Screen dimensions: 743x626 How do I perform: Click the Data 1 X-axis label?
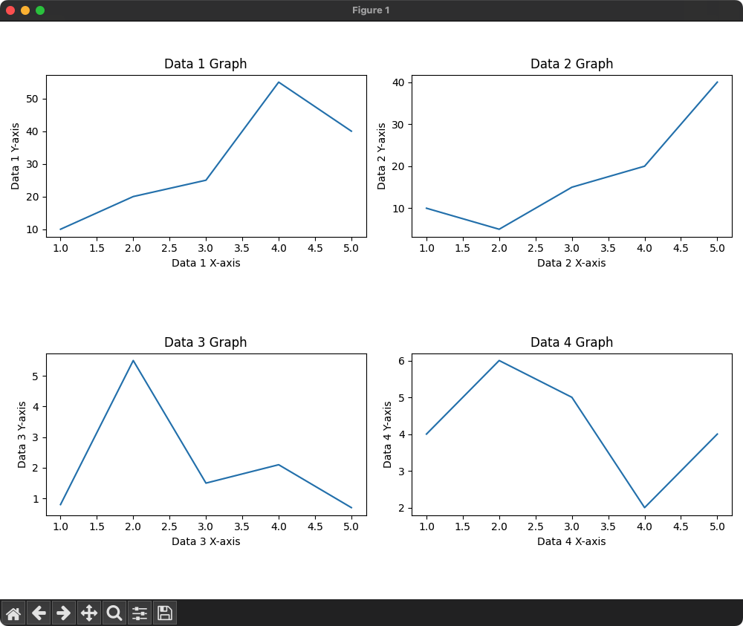[206, 263]
